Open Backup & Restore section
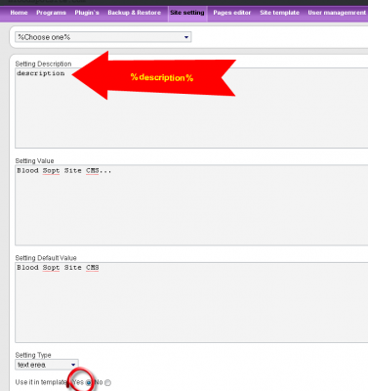The image size is (368, 391). [135, 13]
